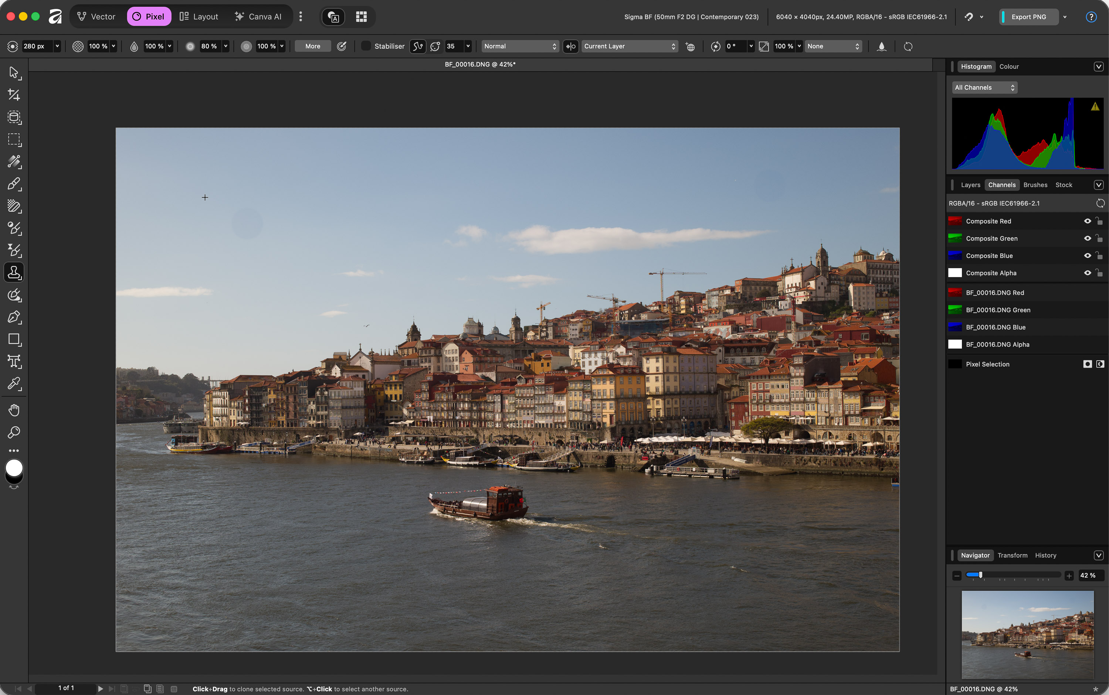The width and height of the screenshot is (1109, 695).
Task: Zoom in with navigator plus button
Action: (1069, 576)
